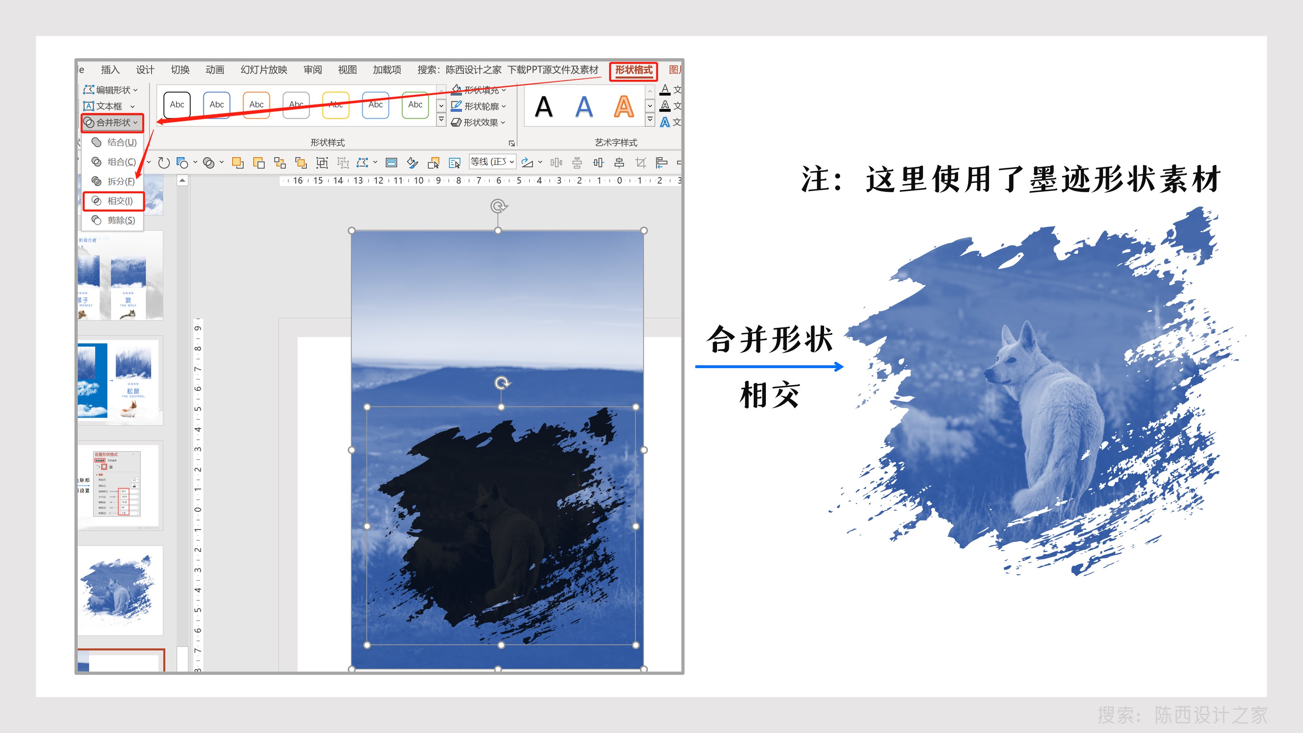Select 拆分(F) fragment option
Image resolution: width=1303 pixels, height=733 pixels.
pyautogui.click(x=114, y=181)
